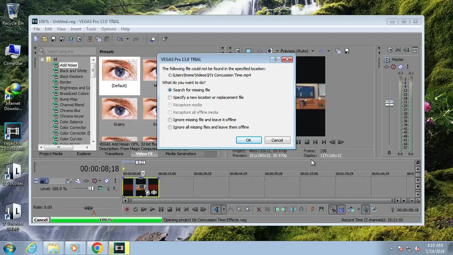Switch to the Project Media tab
This screenshot has width=453, height=255.
tap(51, 154)
